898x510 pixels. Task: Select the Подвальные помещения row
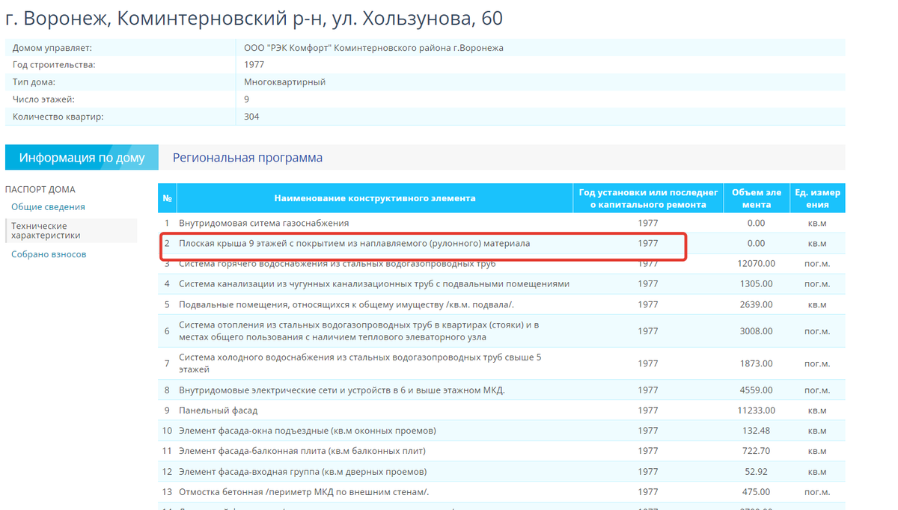tap(502, 304)
